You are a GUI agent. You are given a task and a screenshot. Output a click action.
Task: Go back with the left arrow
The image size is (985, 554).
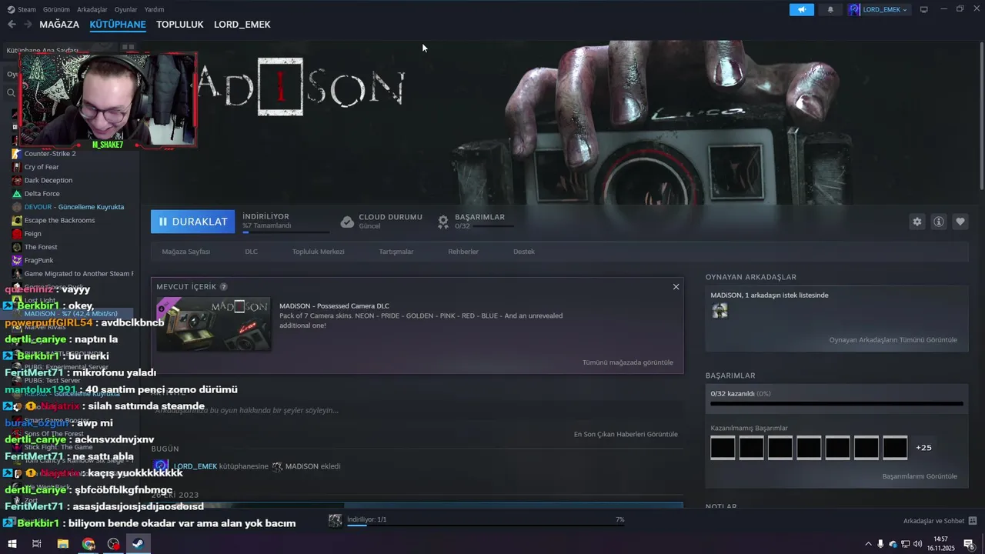click(x=12, y=25)
